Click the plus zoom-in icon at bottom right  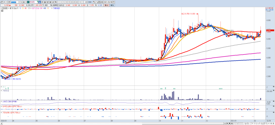271,123
